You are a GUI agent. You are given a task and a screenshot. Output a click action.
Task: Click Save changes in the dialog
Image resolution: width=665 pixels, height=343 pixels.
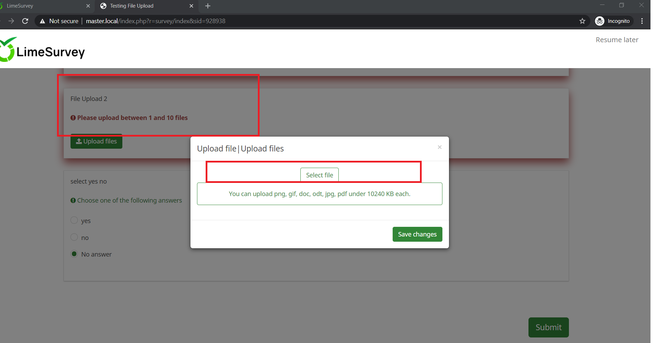click(417, 234)
